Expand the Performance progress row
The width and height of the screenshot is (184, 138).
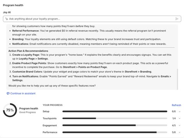click(x=179, y=132)
